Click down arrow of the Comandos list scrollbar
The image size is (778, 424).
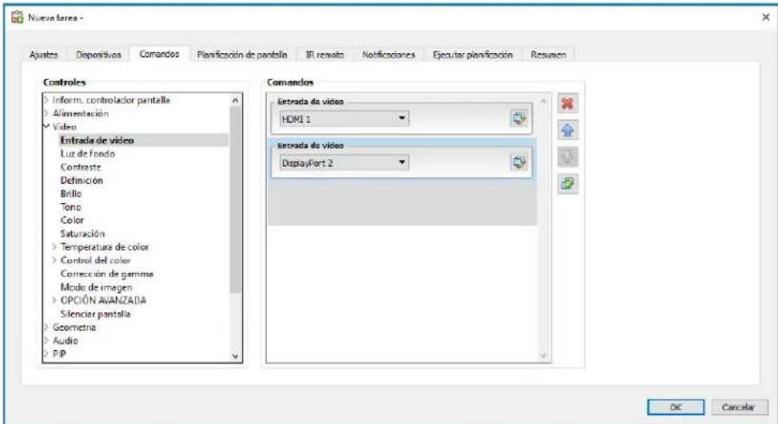coord(543,356)
